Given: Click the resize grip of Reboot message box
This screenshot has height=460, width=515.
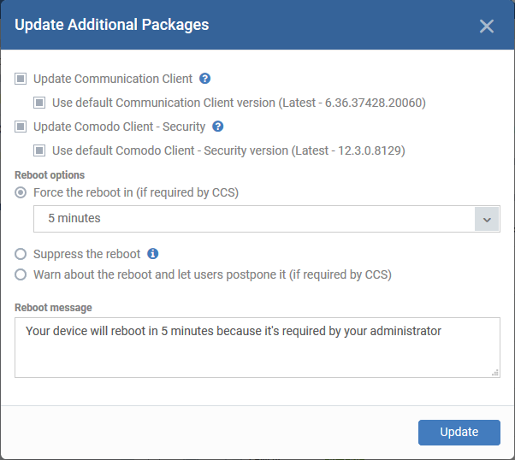Looking at the screenshot, I should pos(495,373).
